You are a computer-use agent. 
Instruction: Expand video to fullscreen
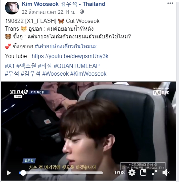pyautogui.click(x=154, y=172)
